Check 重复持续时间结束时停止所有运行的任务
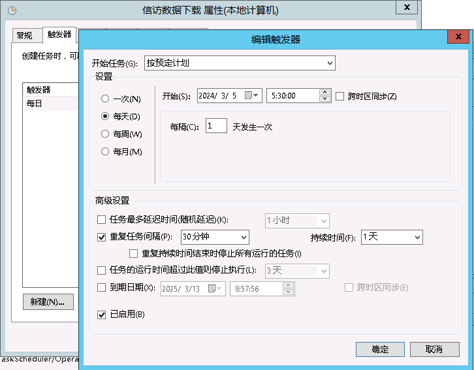The height and width of the screenshot is (370, 474). [133, 253]
